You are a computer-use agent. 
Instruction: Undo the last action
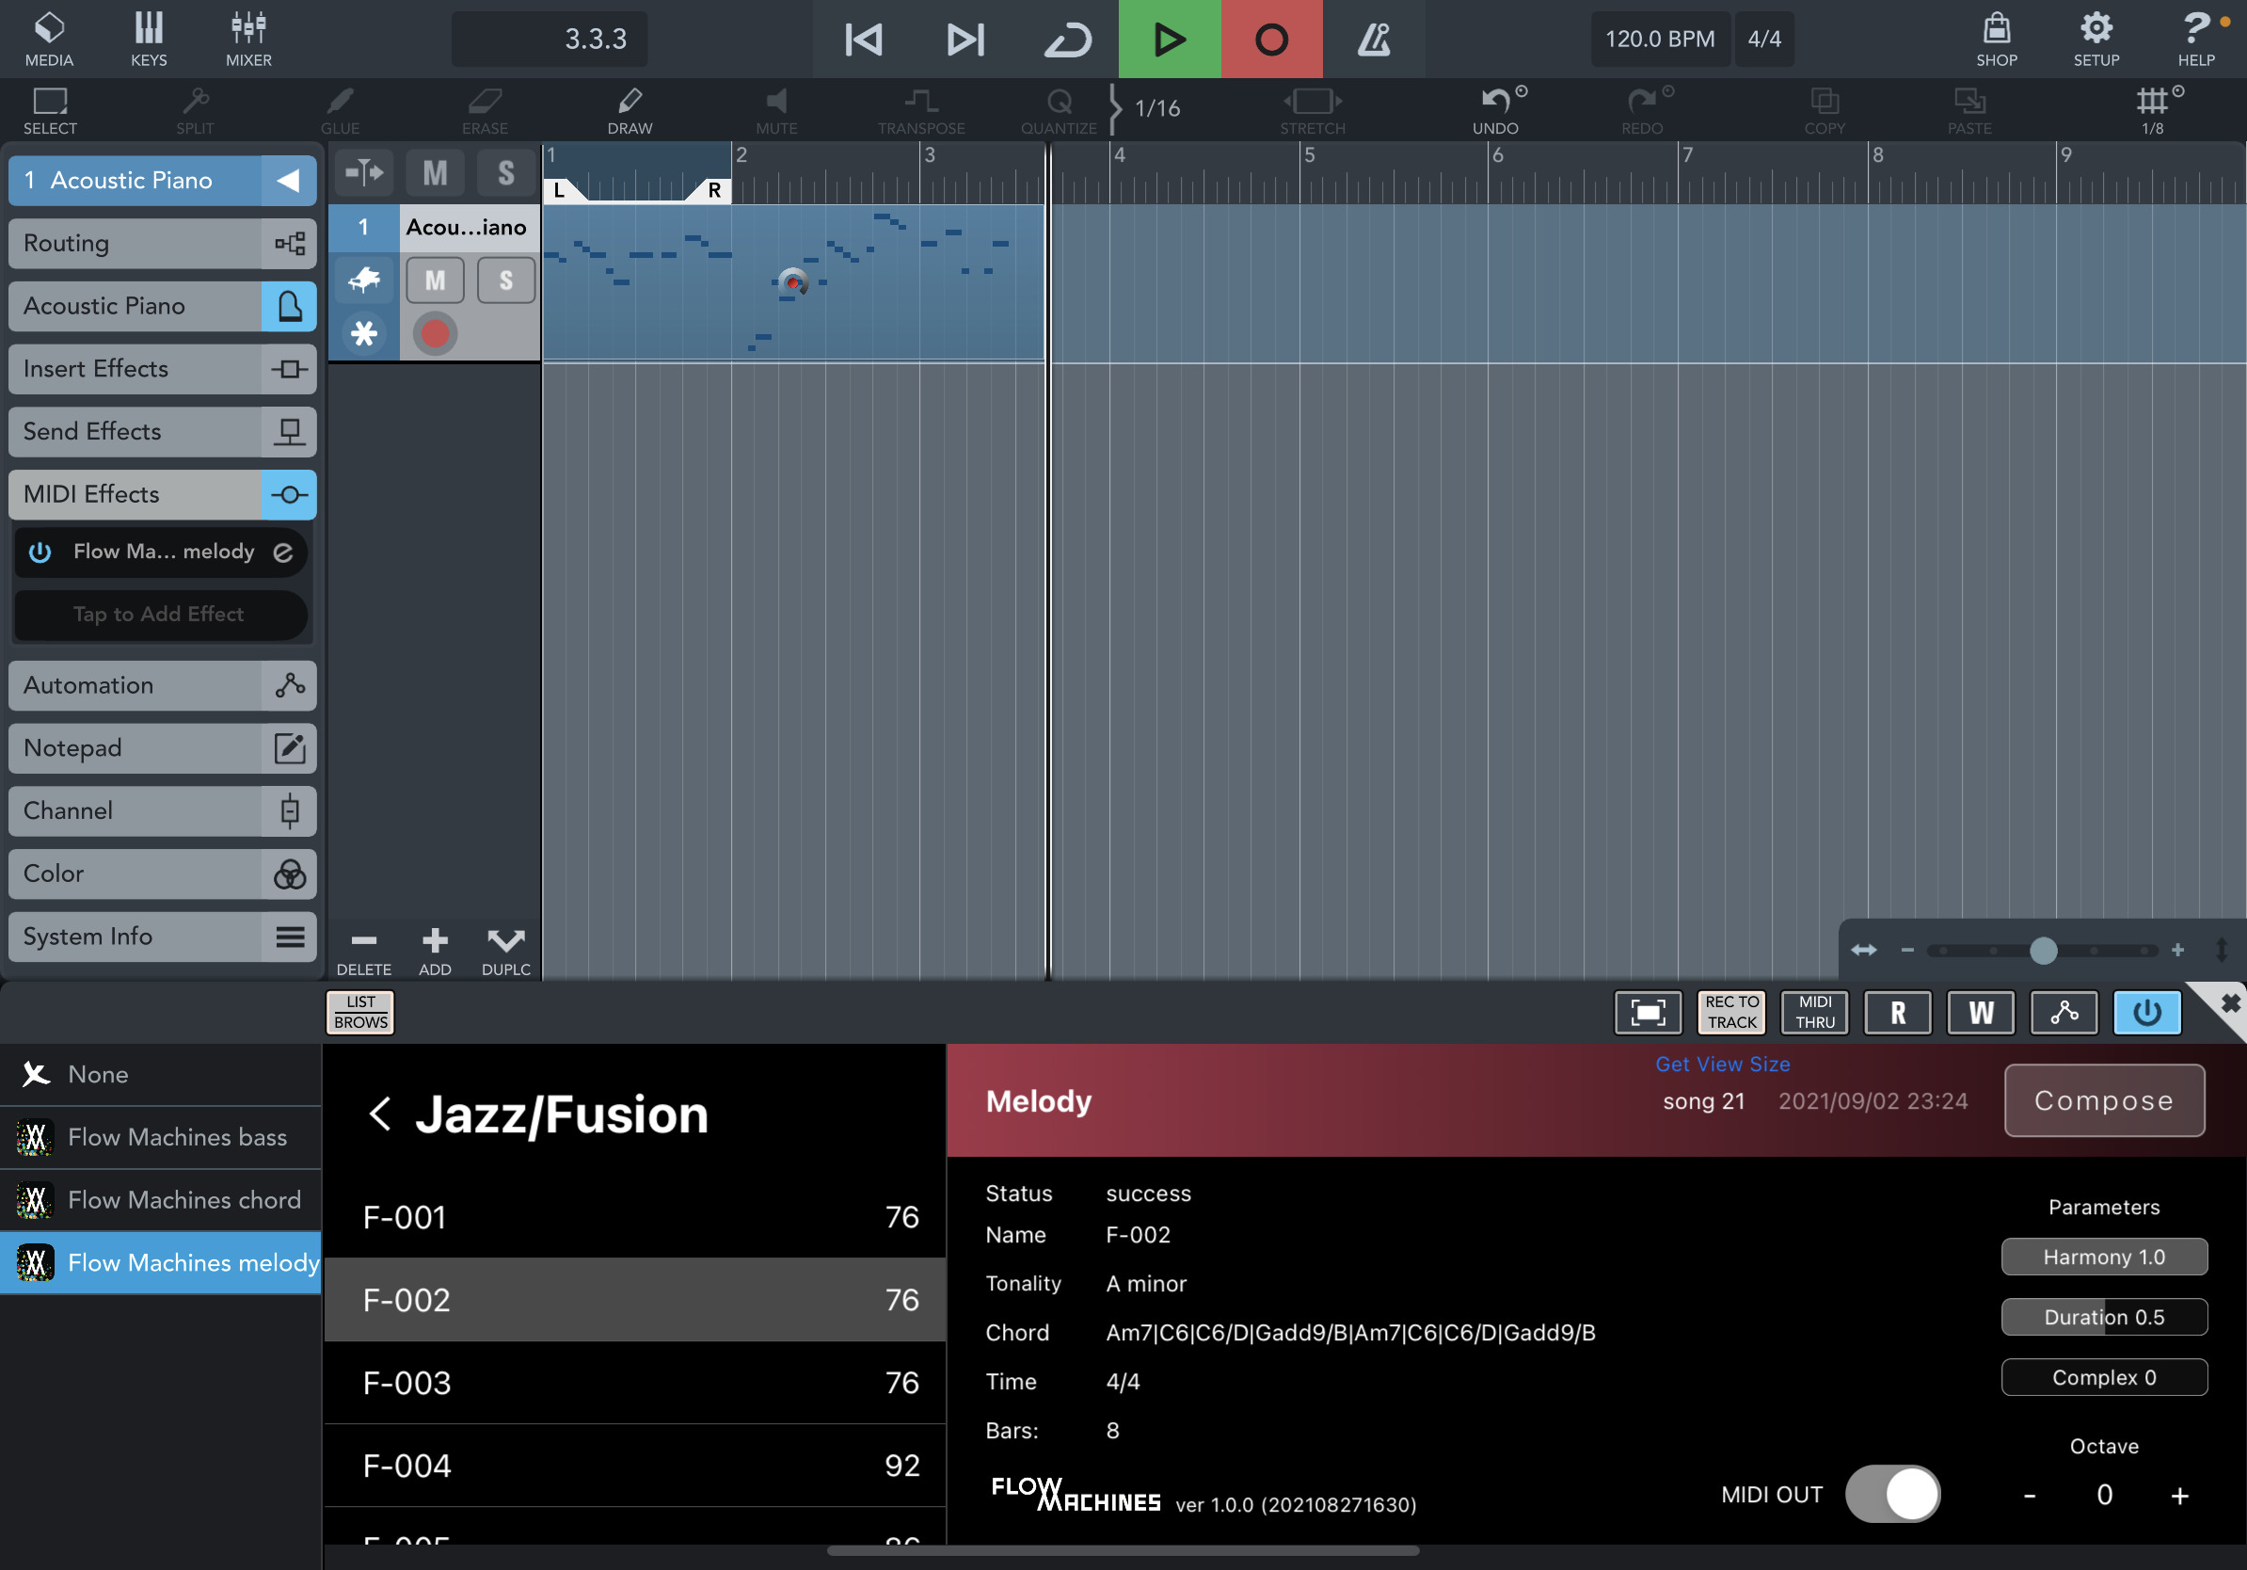click(x=1495, y=111)
